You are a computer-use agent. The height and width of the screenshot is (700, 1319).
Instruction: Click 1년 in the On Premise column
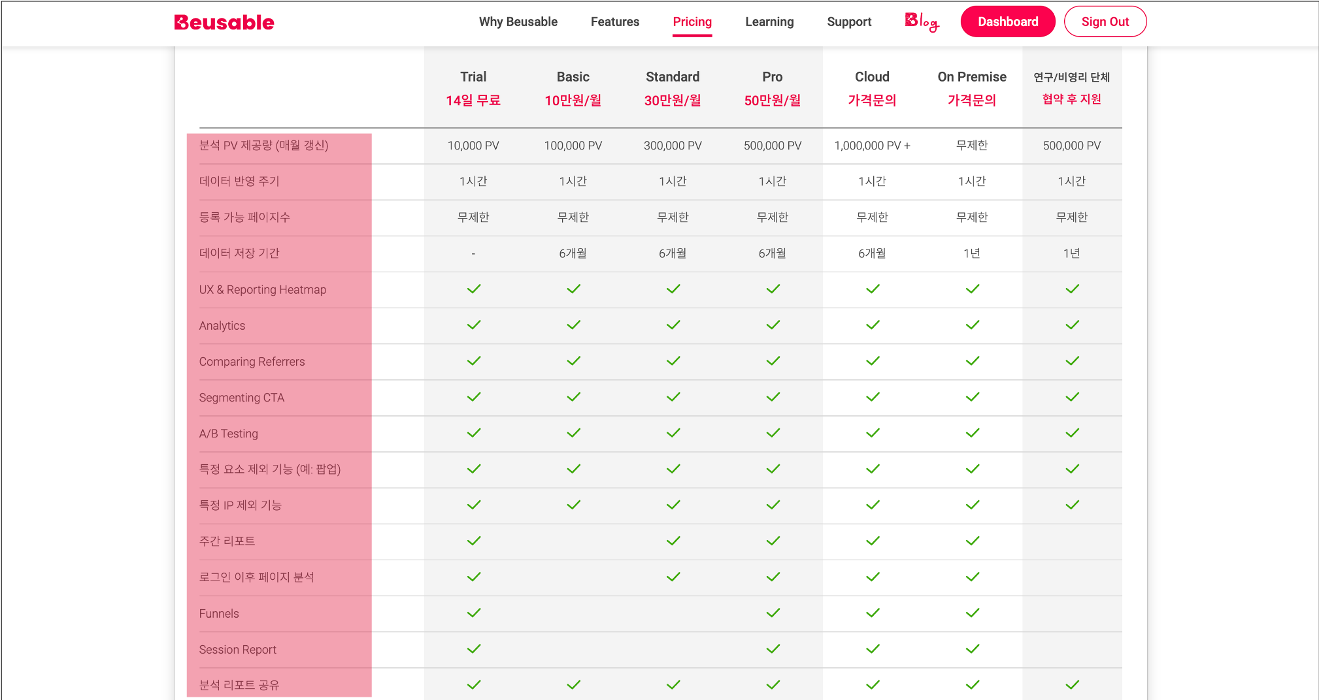click(x=972, y=253)
